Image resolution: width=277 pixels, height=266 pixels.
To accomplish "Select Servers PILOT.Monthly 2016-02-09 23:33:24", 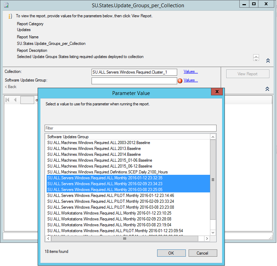I will point(128,201).
